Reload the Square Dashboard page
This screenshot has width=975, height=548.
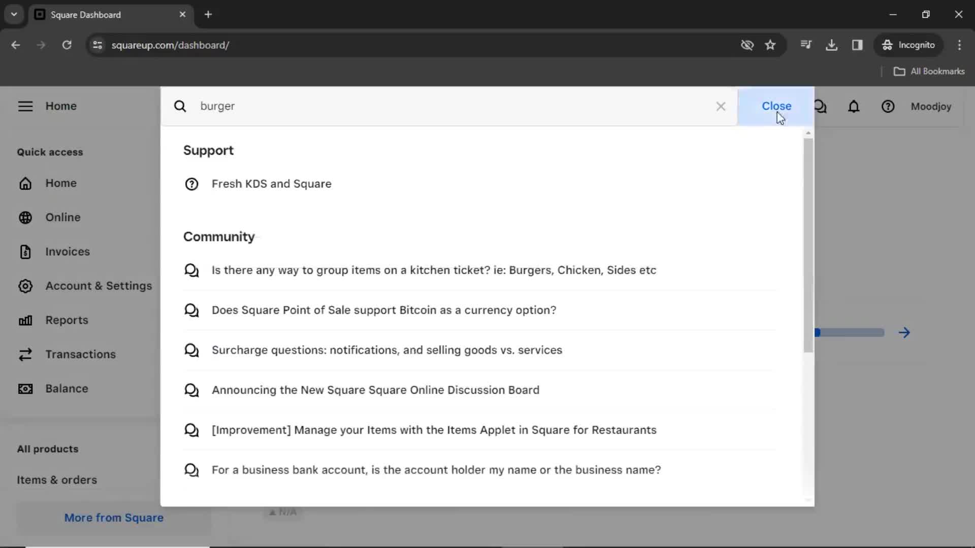point(67,45)
